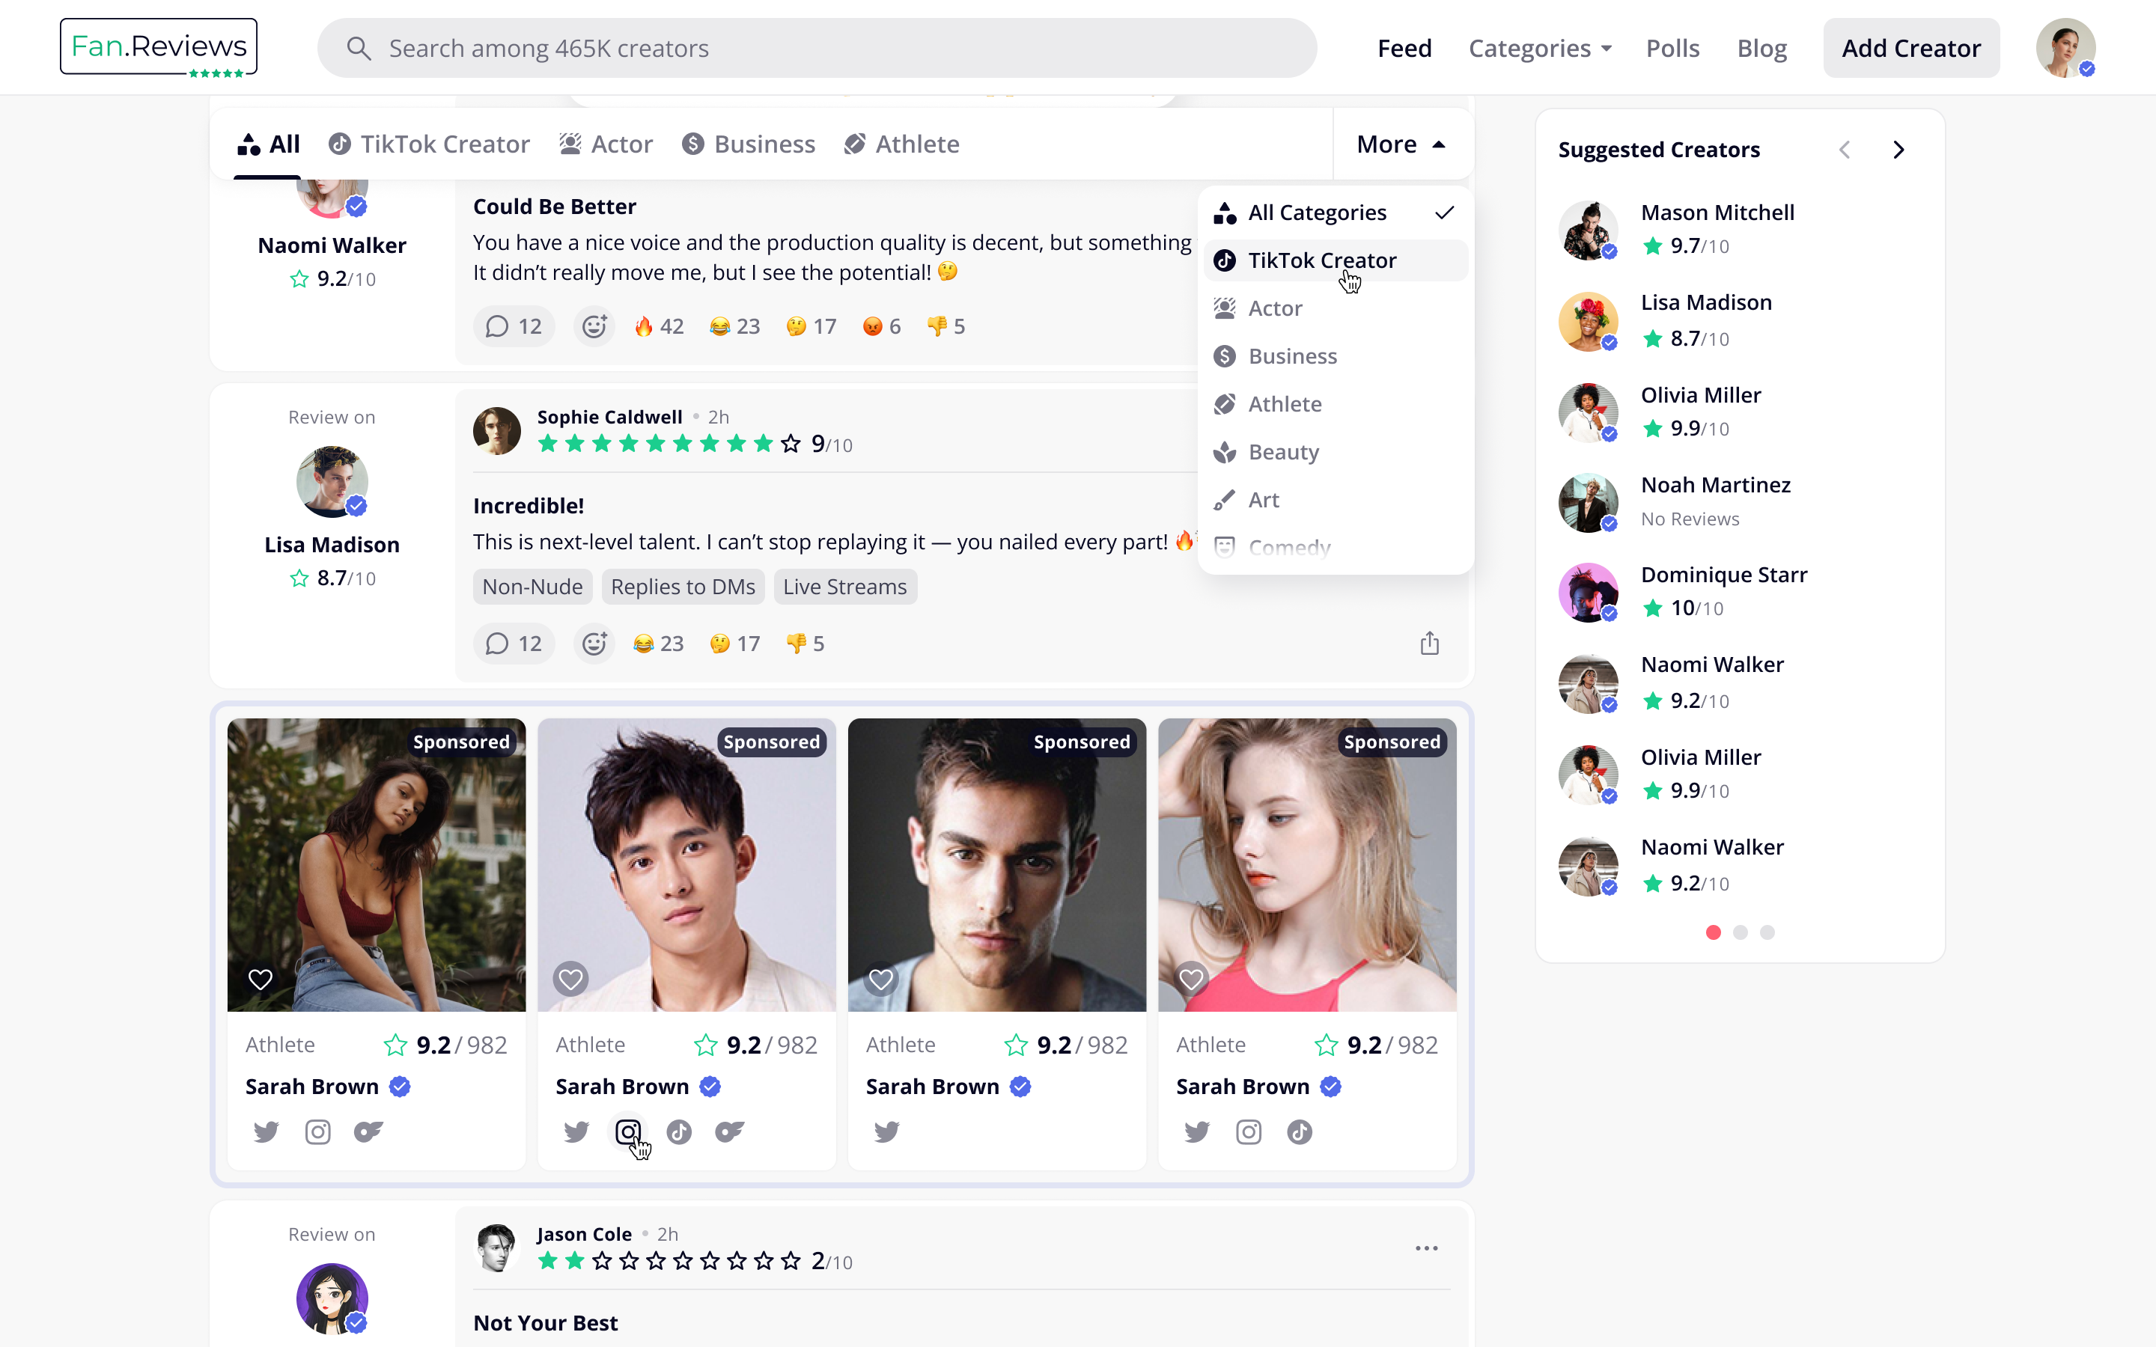Open the Polls page
The width and height of the screenshot is (2156, 1347).
[1672, 48]
